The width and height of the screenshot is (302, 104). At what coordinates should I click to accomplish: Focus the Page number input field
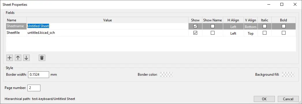[x=34, y=88]
